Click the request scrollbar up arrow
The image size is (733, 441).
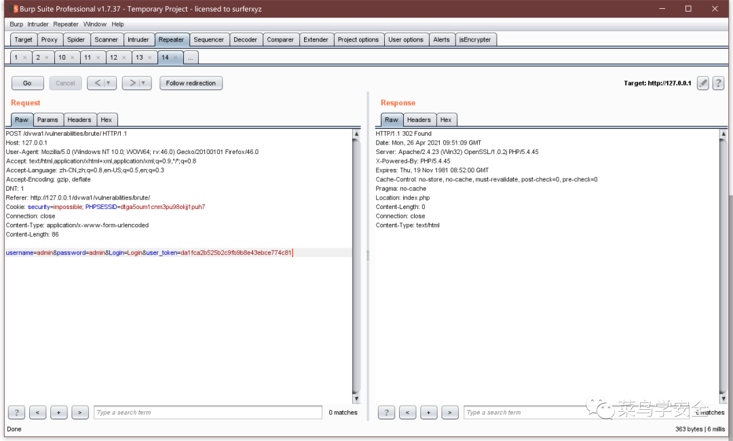[356, 134]
